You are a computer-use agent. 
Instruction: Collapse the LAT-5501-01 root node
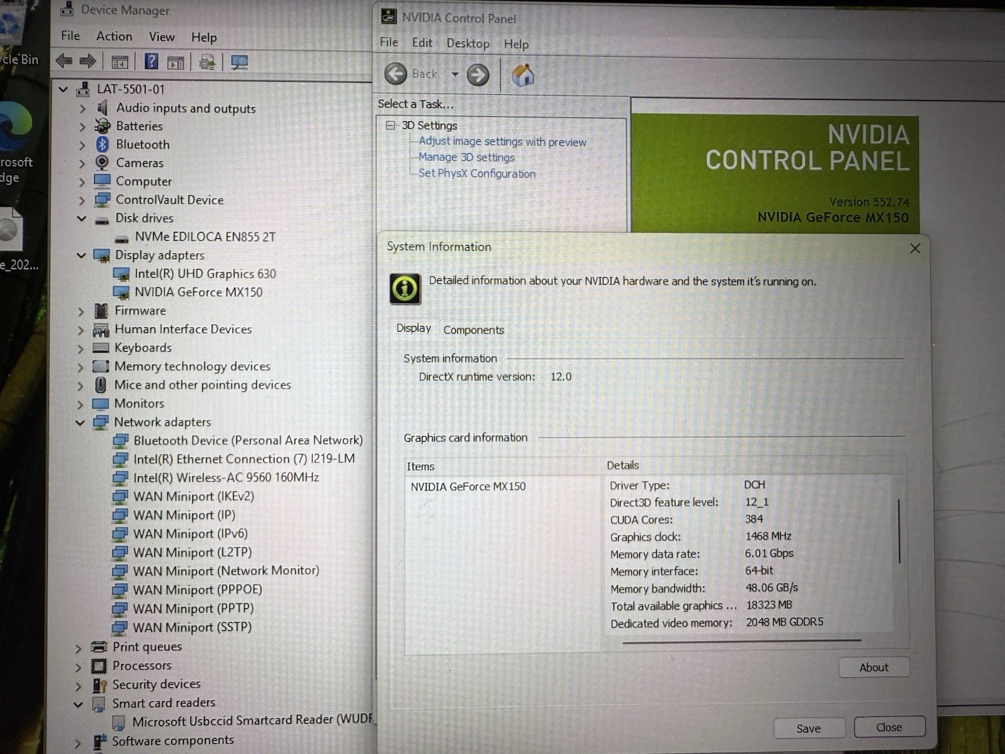pyautogui.click(x=63, y=89)
